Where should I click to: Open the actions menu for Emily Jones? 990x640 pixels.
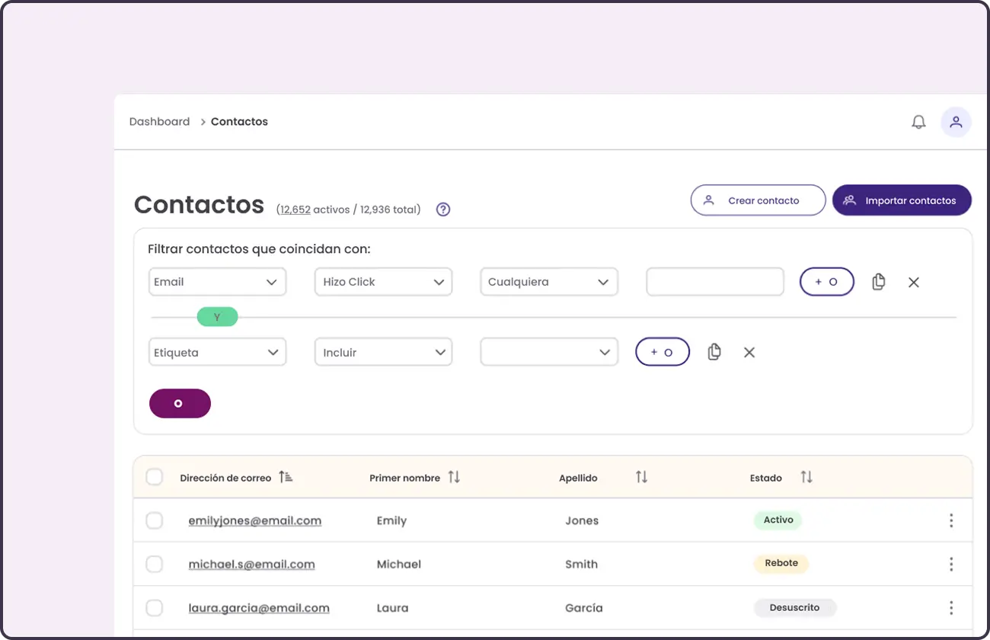pyautogui.click(x=951, y=520)
